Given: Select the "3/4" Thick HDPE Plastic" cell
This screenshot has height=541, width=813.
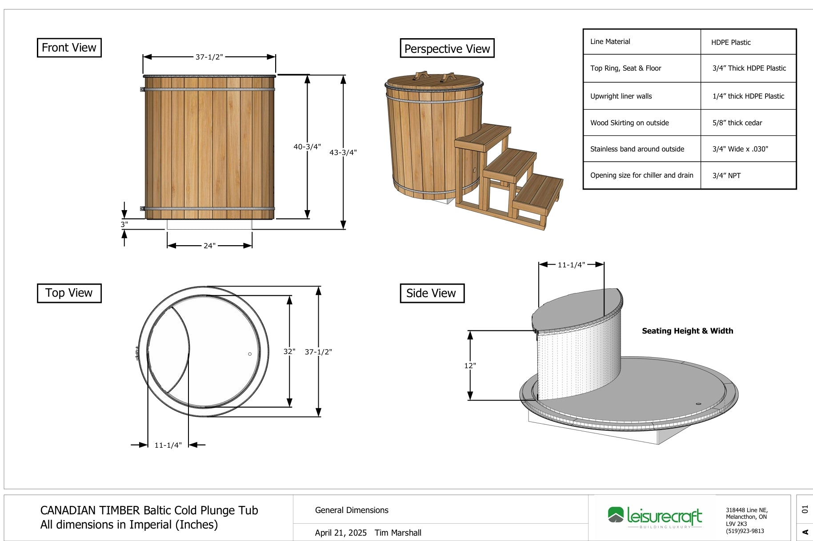Looking at the screenshot, I should click(748, 68).
